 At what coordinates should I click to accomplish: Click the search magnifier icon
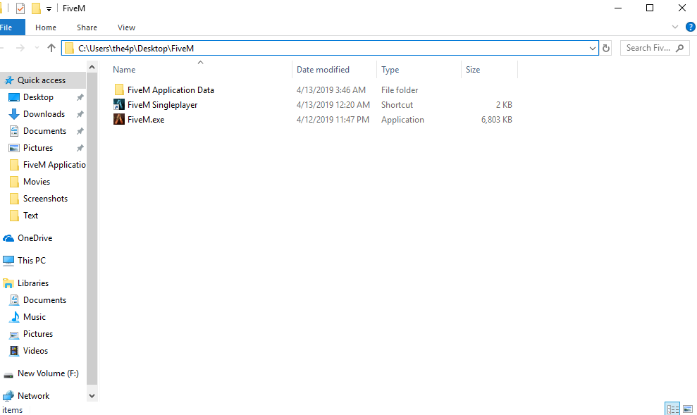coord(679,48)
